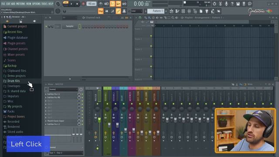The image size is (279, 157).
Task: Mute the MASTER mixer track LED
Action: (x=98, y=104)
